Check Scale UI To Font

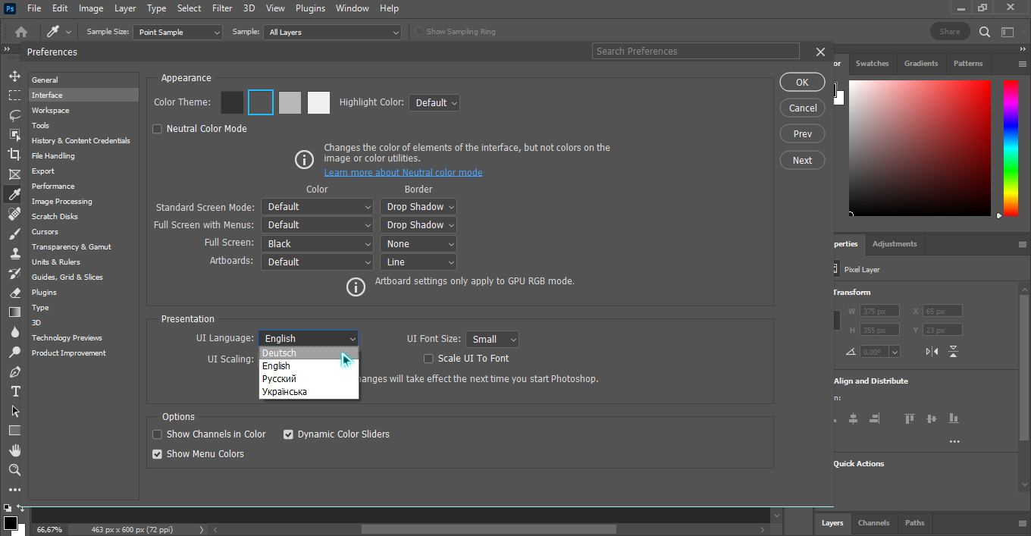point(428,359)
